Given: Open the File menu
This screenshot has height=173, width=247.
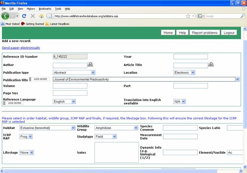Looking at the screenshot, I should (x=4, y=9).
